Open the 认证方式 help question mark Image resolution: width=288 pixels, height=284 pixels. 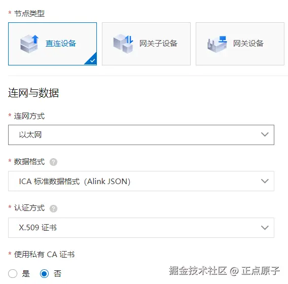(53, 208)
